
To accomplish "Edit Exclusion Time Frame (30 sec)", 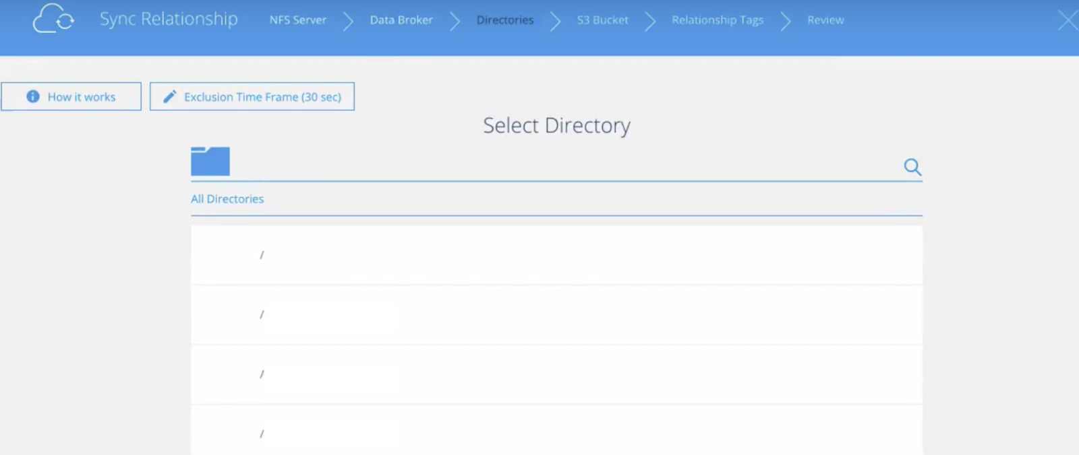I will [252, 96].
